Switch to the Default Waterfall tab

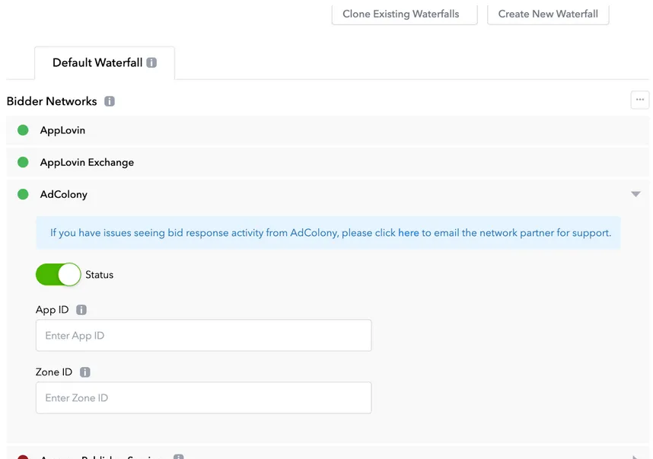click(99, 62)
